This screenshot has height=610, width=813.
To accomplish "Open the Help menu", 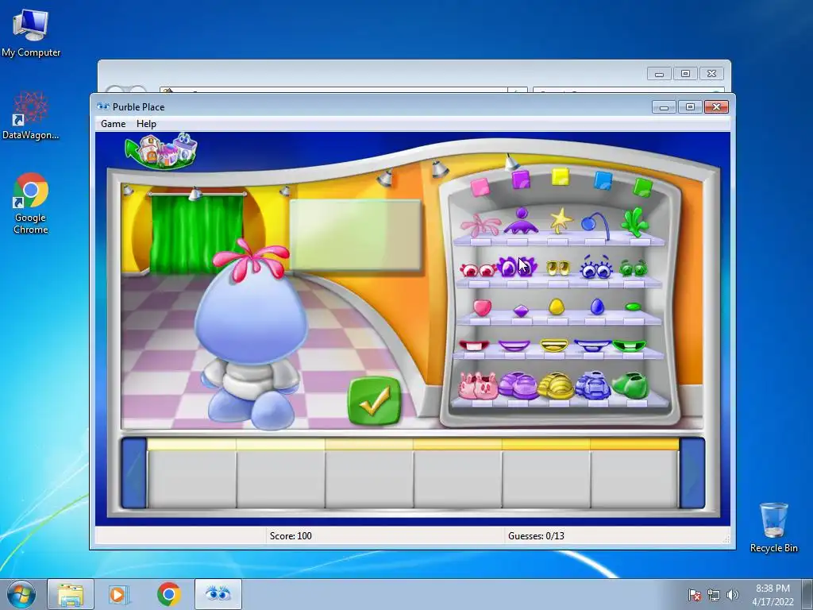I will [x=146, y=123].
